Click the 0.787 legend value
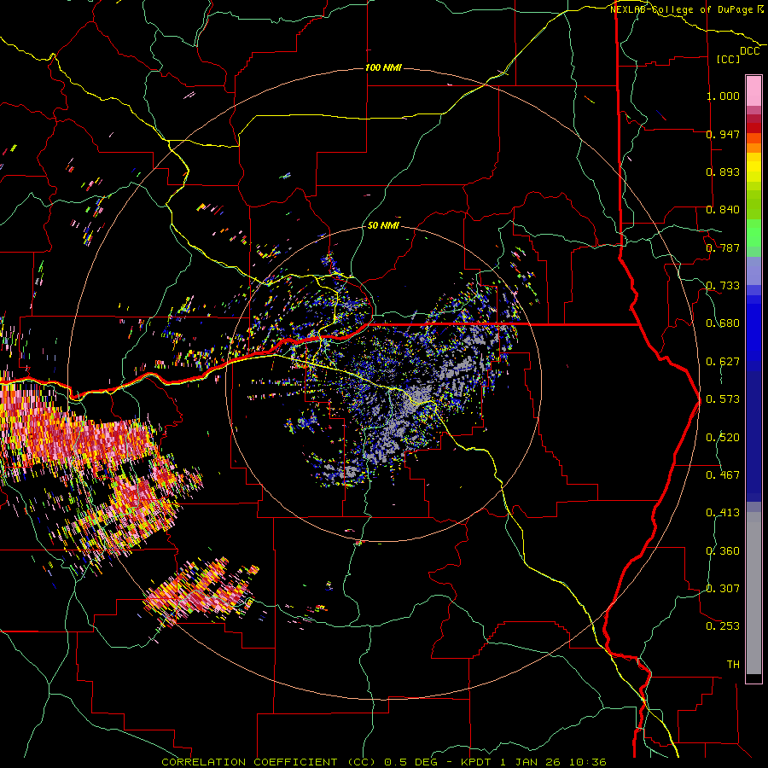This screenshot has width=768, height=768. tap(723, 247)
